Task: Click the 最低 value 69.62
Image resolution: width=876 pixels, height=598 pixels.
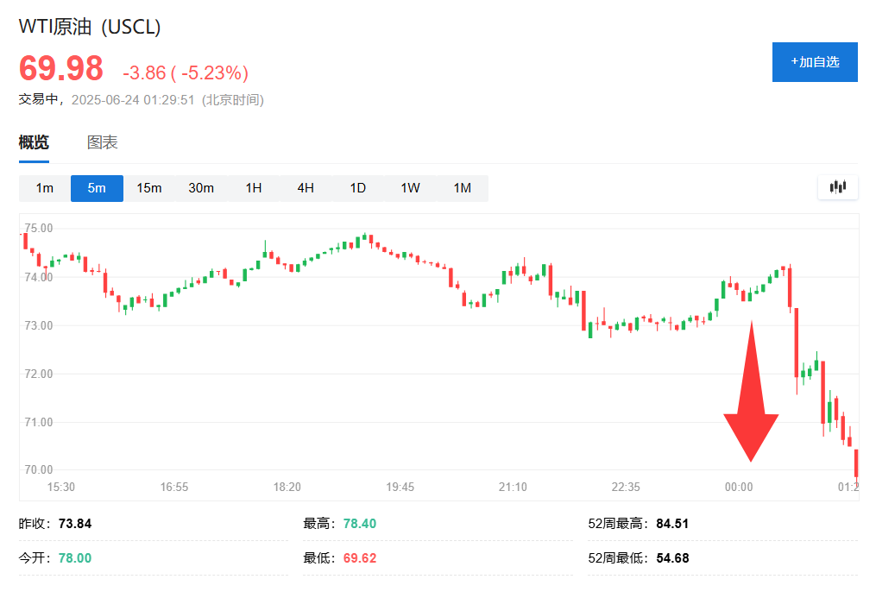Action: tap(360, 558)
